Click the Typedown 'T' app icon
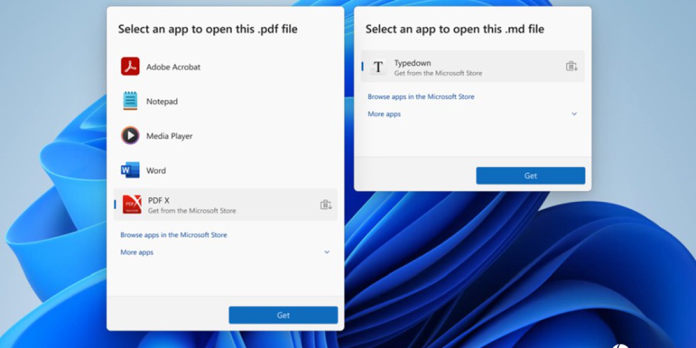The width and height of the screenshot is (696, 348). coord(378,67)
